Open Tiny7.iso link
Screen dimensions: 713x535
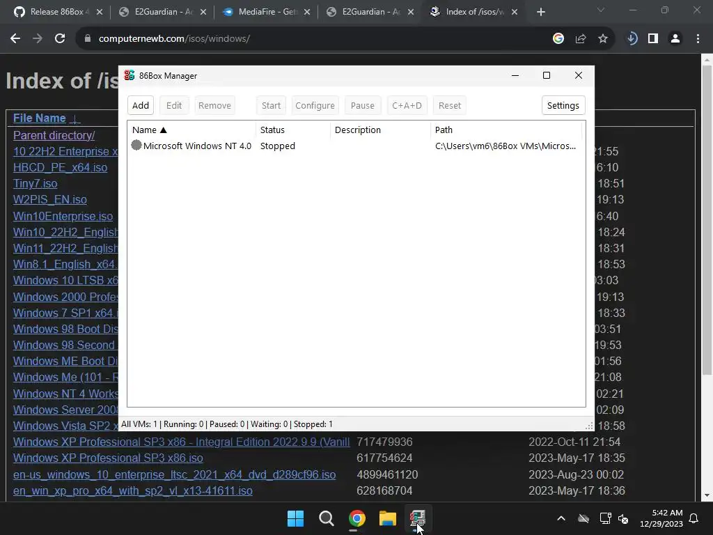pos(35,184)
